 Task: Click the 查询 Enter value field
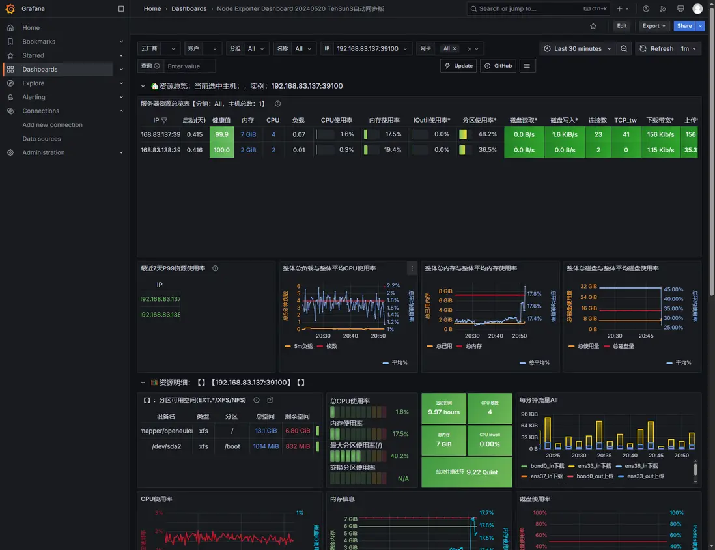tap(189, 66)
